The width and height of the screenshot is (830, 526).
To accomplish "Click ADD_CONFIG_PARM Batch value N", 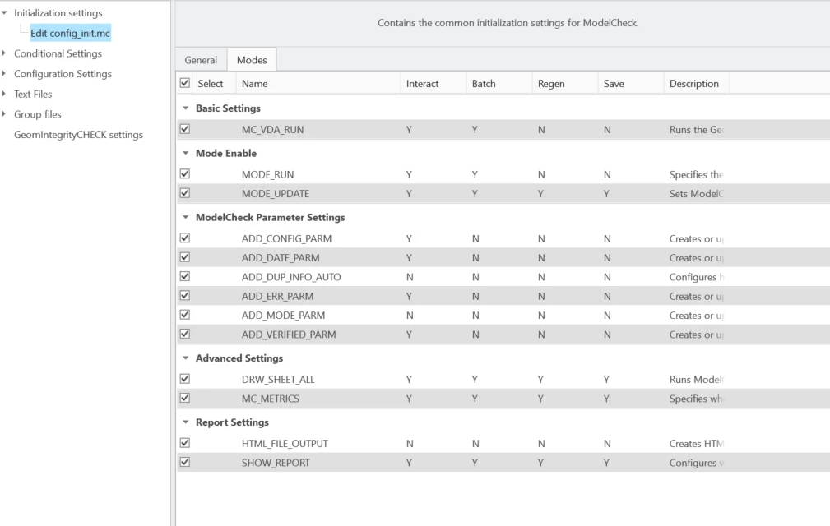I will coord(475,239).
